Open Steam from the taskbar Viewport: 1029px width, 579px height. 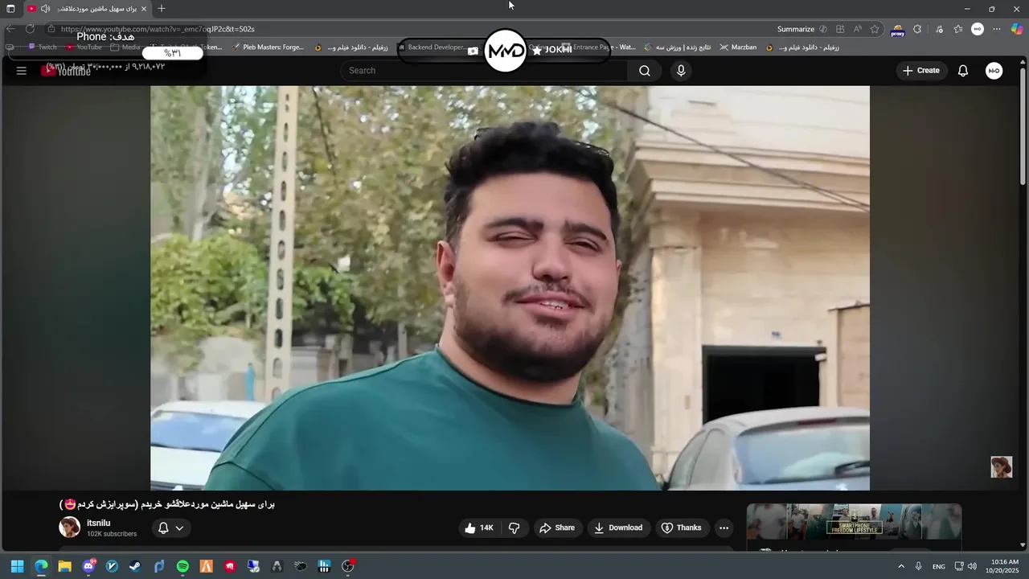point(135,566)
